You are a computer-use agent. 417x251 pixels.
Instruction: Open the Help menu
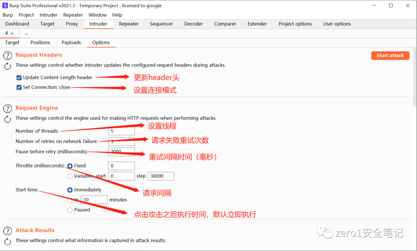pyautogui.click(x=117, y=15)
